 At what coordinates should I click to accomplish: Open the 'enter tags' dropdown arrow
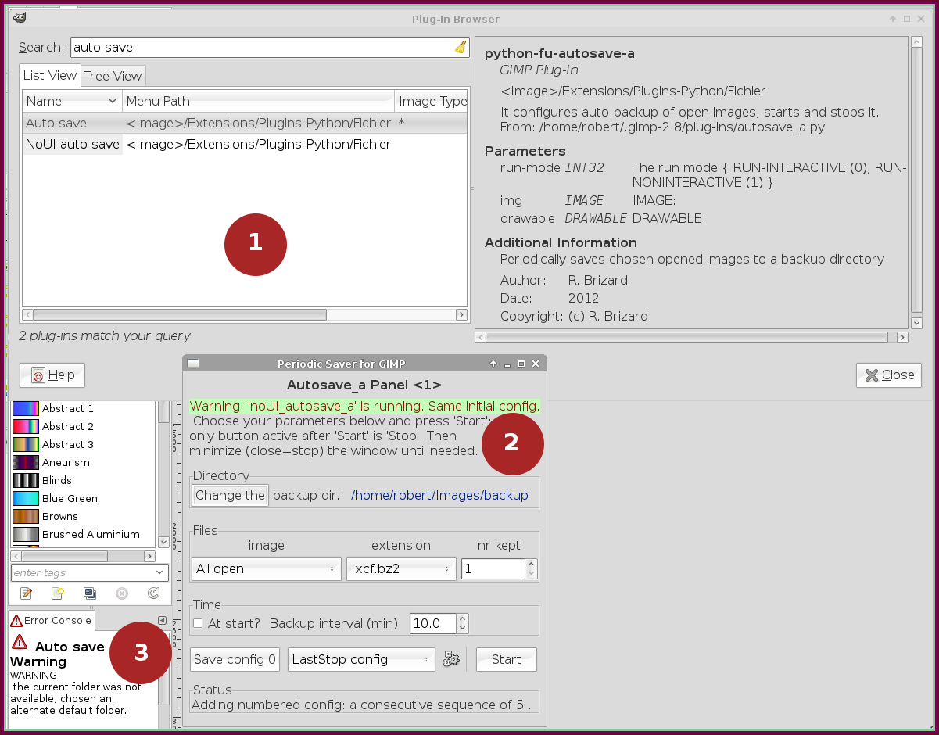coord(161,572)
